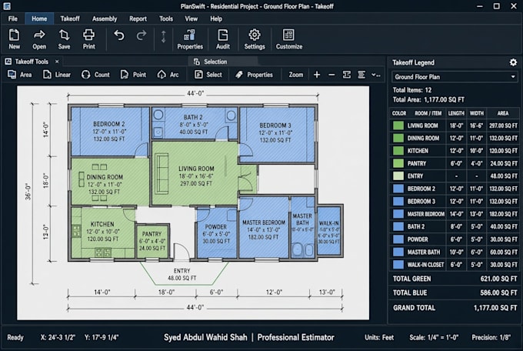Click the GRAND TOTAL 1,177.00 SQ FT value
Screen dimensions: 523x351
tap(495, 308)
